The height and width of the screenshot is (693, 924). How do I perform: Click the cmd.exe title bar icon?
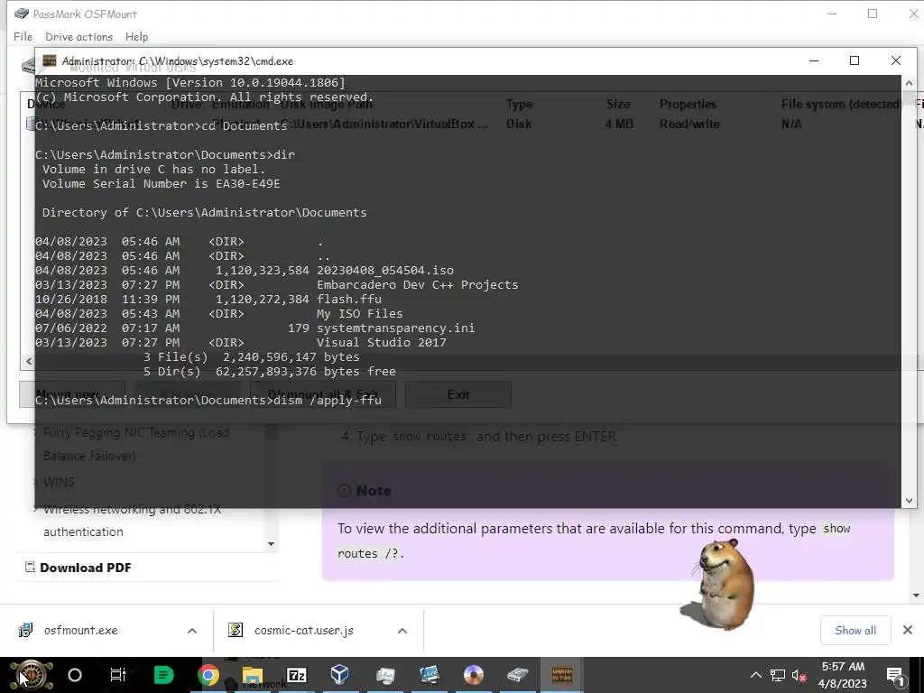click(x=50, y=60)
